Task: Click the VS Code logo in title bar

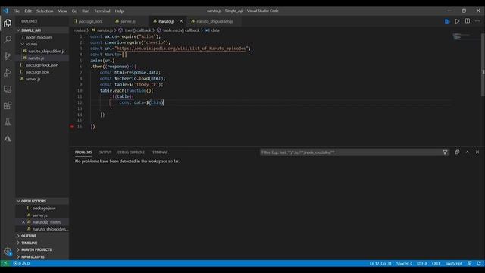Action: [x=6, y=11]
